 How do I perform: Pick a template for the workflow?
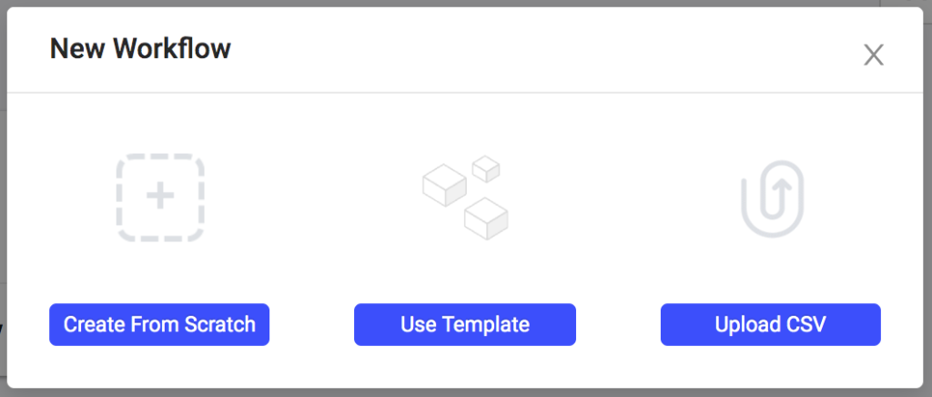coord(465,324)
